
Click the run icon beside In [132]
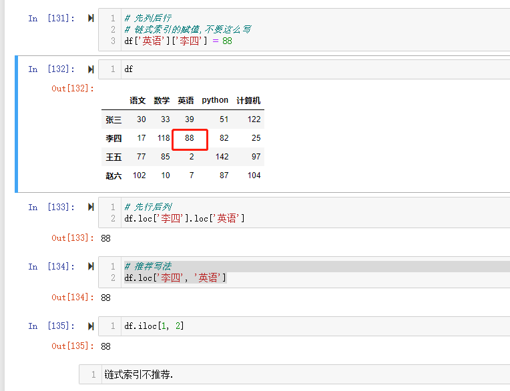90,69
